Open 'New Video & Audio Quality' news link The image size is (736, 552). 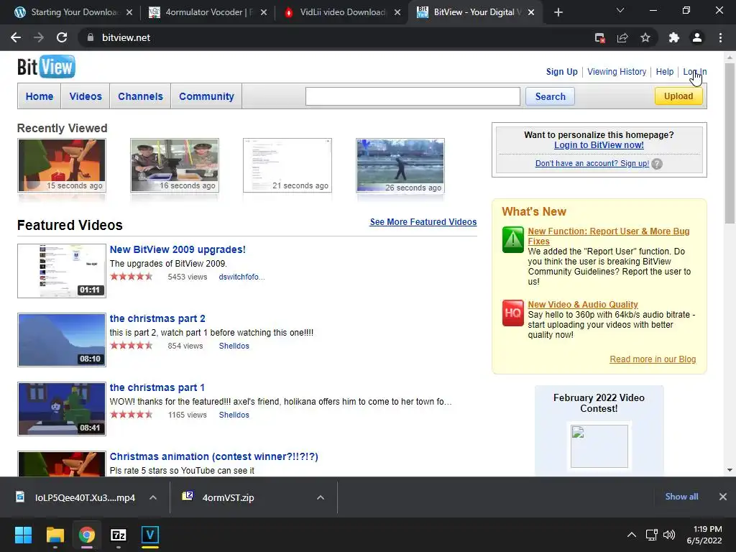click(x=582, y=304)
